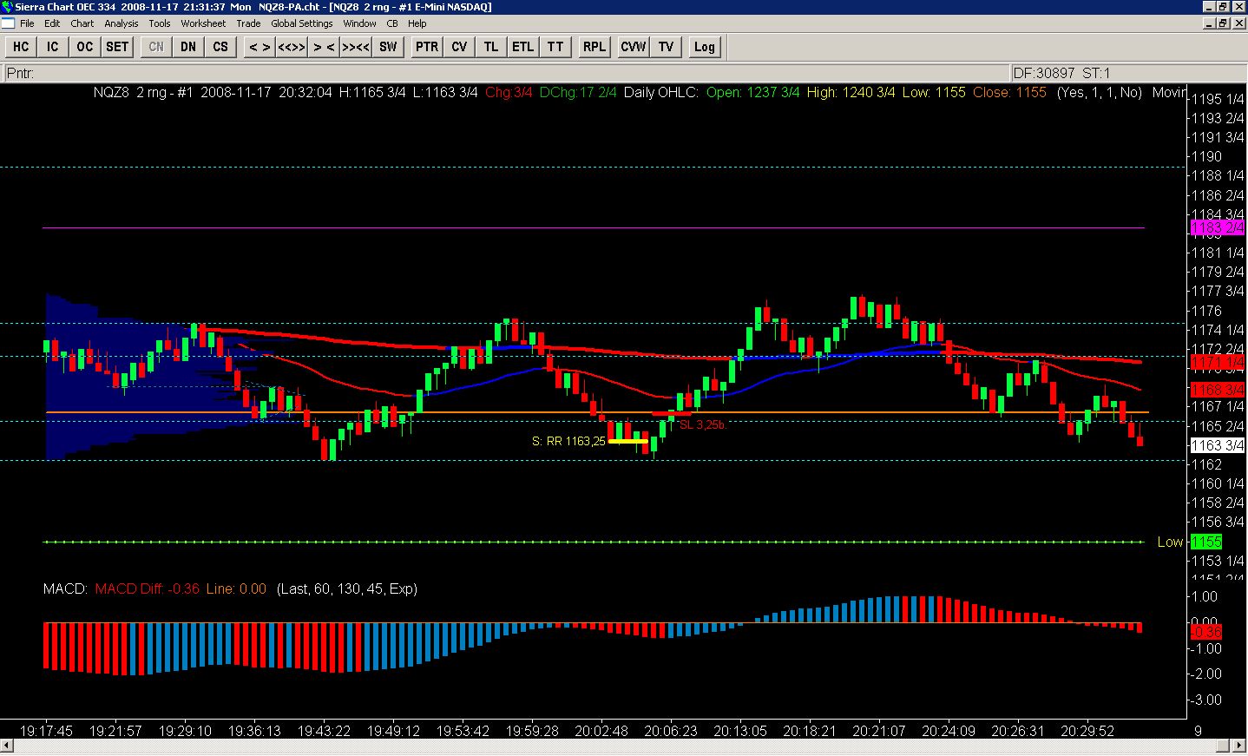Screen dimensions: 1248x756
Task: Toggle the CVW toolbar button
Action: coord(633,47)
